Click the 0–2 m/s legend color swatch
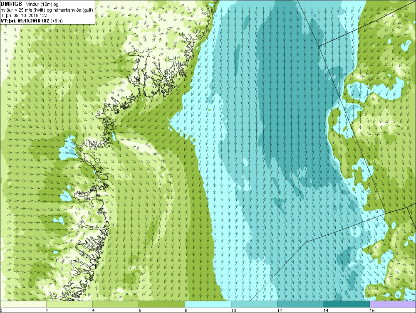 (23, 304)
